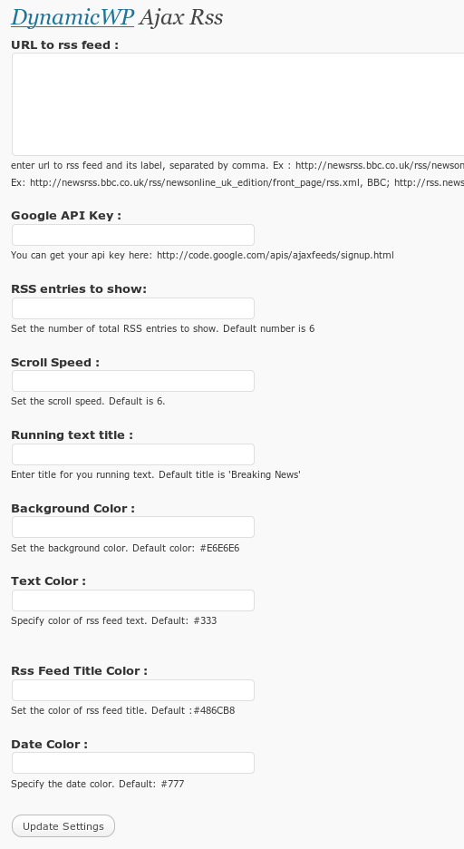The height and width of the screenshot is (849, 464).
Task: Open the DynamicWP link in heading
Action: pos(72,17)
